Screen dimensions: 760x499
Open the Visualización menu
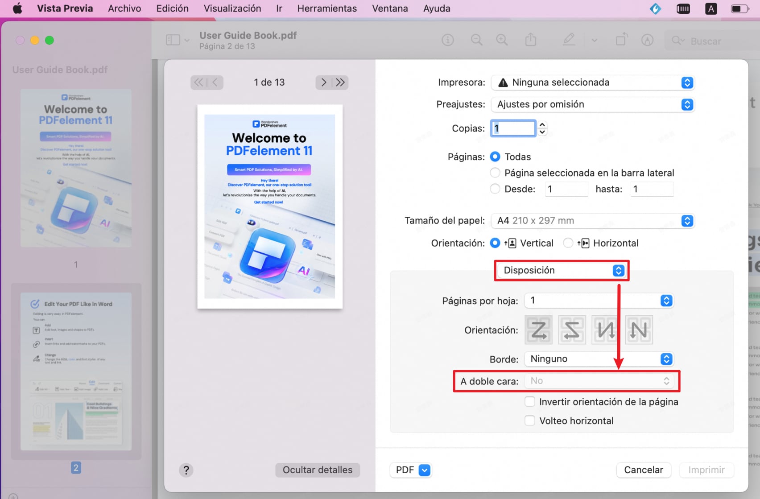point(232,8)
